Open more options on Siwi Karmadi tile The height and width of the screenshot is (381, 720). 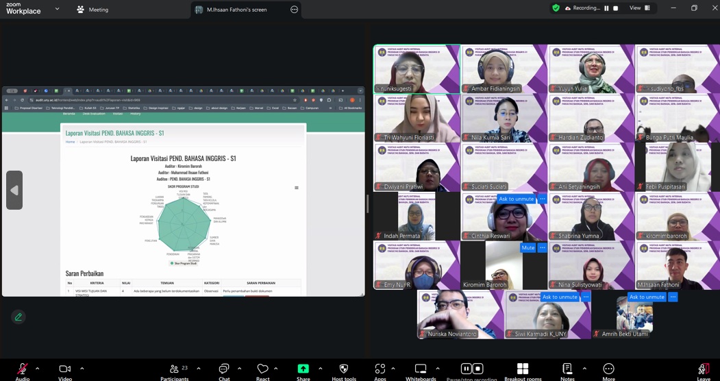click(586, 297)
